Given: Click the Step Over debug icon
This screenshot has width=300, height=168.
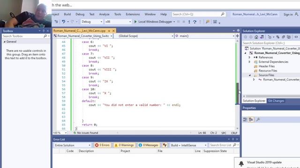Looking at the screenshot, I should coord(195,22).
